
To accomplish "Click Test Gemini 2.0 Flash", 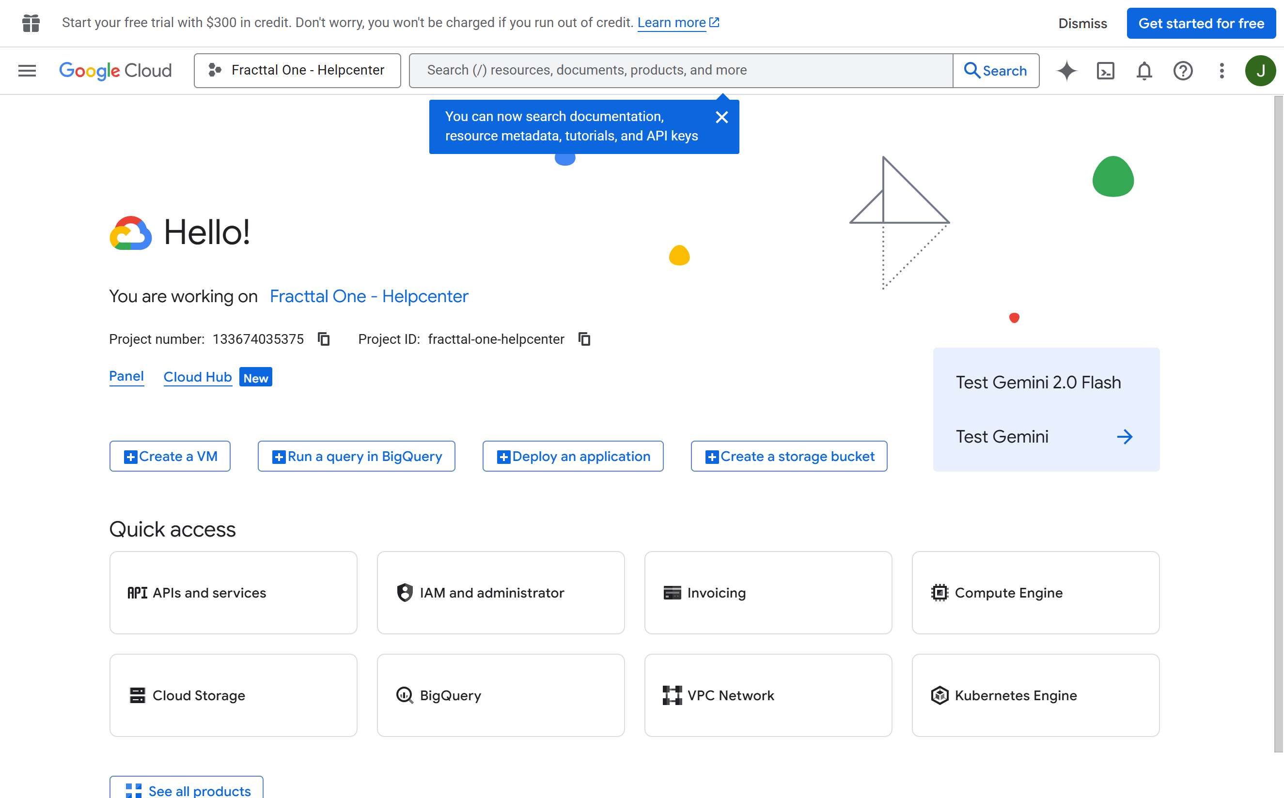I will (1037, 382).
